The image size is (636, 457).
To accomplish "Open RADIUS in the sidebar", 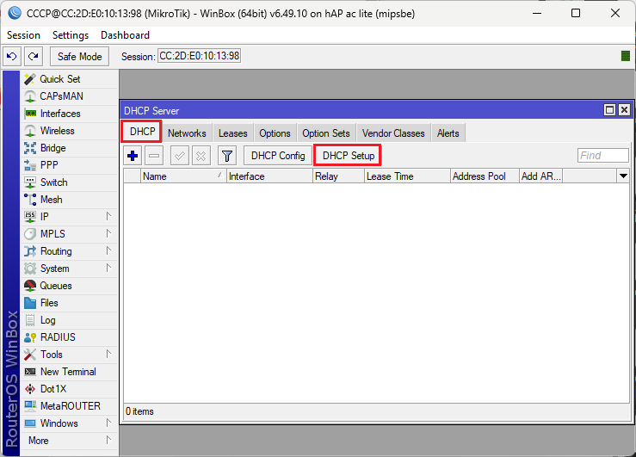I will tap(70, 337).
